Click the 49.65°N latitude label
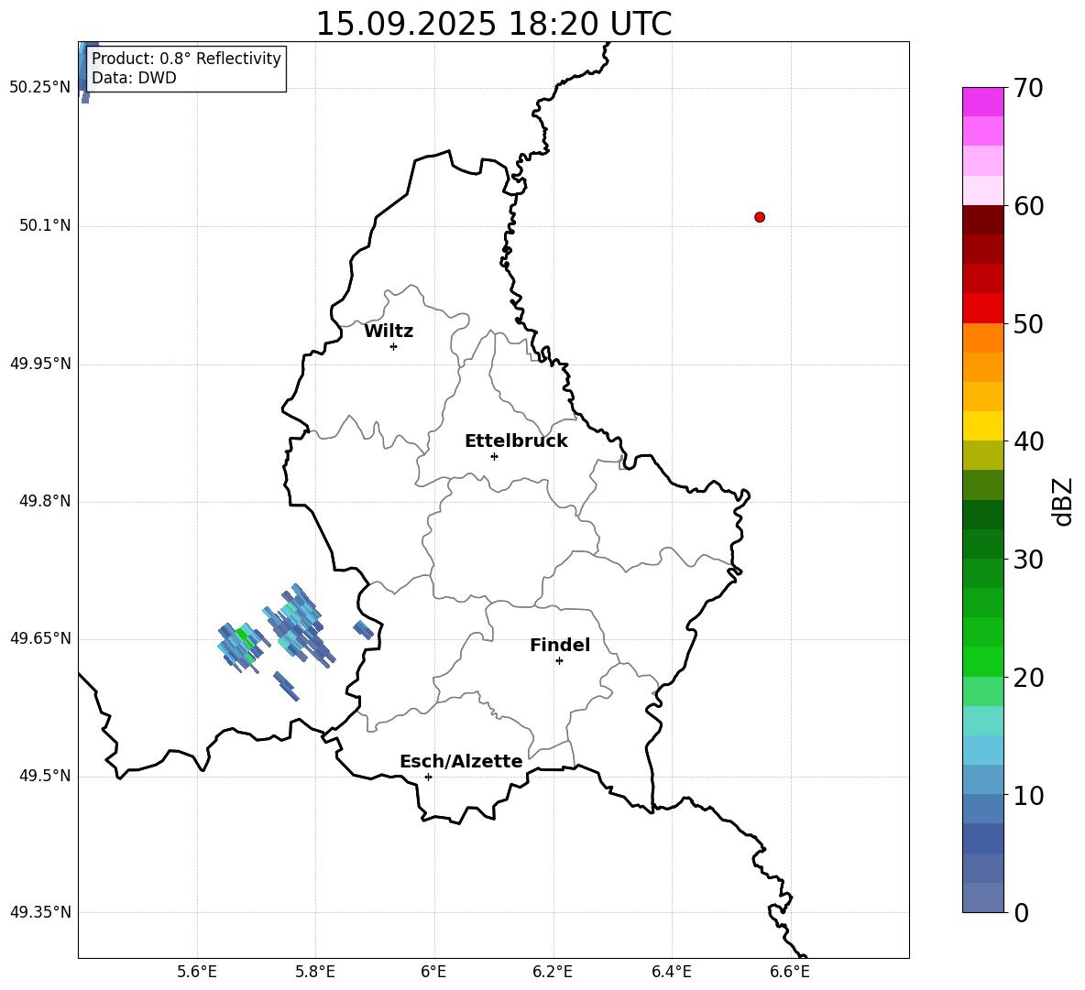This screenshot has height=990, width=1085. click(x=40, y=638)
